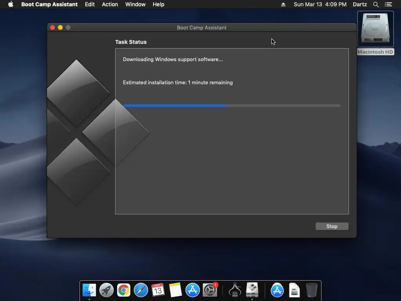The height and width of the screenshot is (301, 401).
Task: Click 'Estimated installation time: 1 minute remaining'
Action: click(178, 82)
